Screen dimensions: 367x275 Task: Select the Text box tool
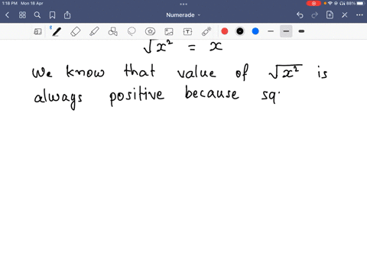(x=187, y=31)
